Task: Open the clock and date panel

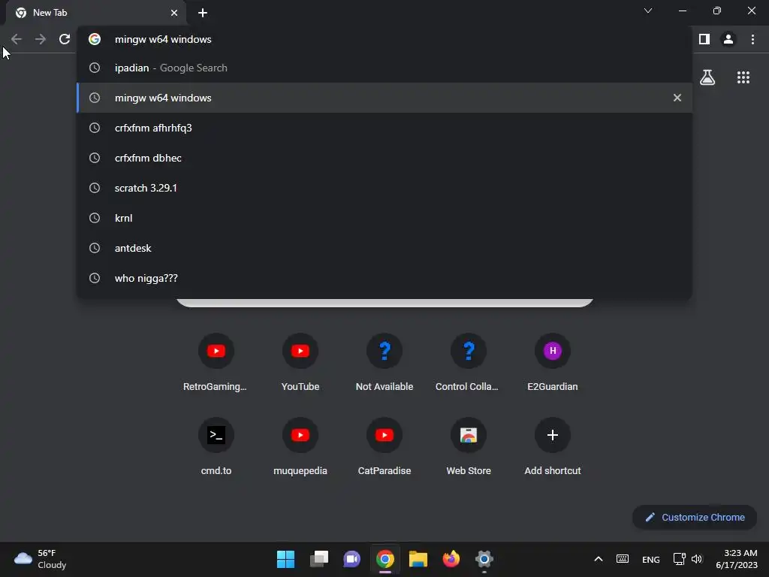Action: click(736, 559)
